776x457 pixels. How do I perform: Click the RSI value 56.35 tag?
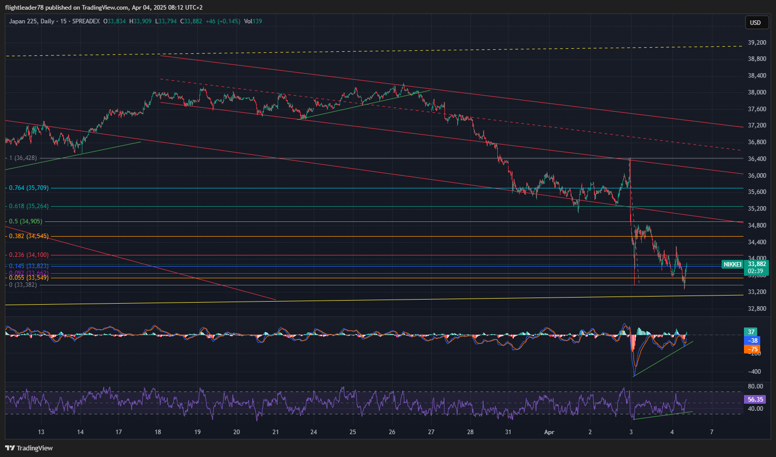click(x=756, y=400)
